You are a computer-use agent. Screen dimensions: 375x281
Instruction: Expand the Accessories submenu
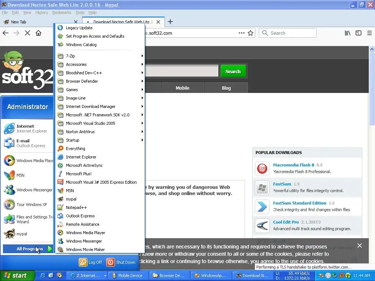[x=100, y=64]
